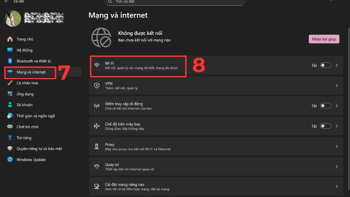Expand the VPN settings row chevron
This screenshot has height=197, width=350.
(336, 86)
